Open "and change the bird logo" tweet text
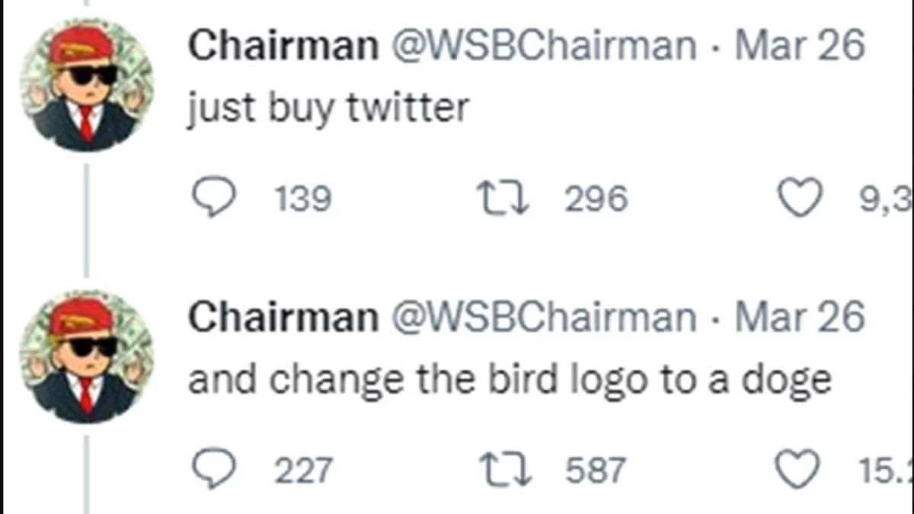Screen dimensions: 914x514 click(509, 379)
